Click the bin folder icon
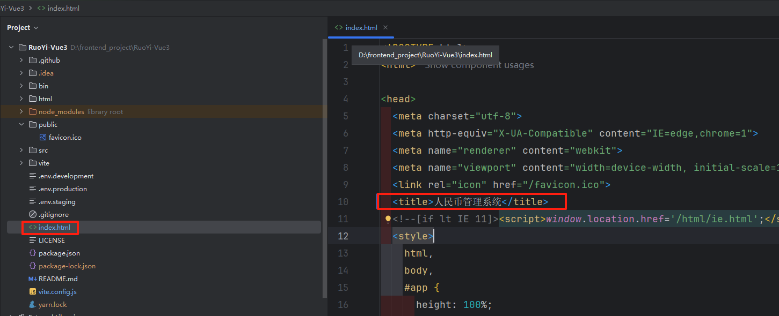Viewport: 779px width, 316px height. tap(33, 86)
